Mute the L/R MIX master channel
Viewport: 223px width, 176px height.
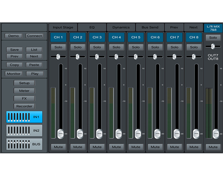tap(213, 147)
